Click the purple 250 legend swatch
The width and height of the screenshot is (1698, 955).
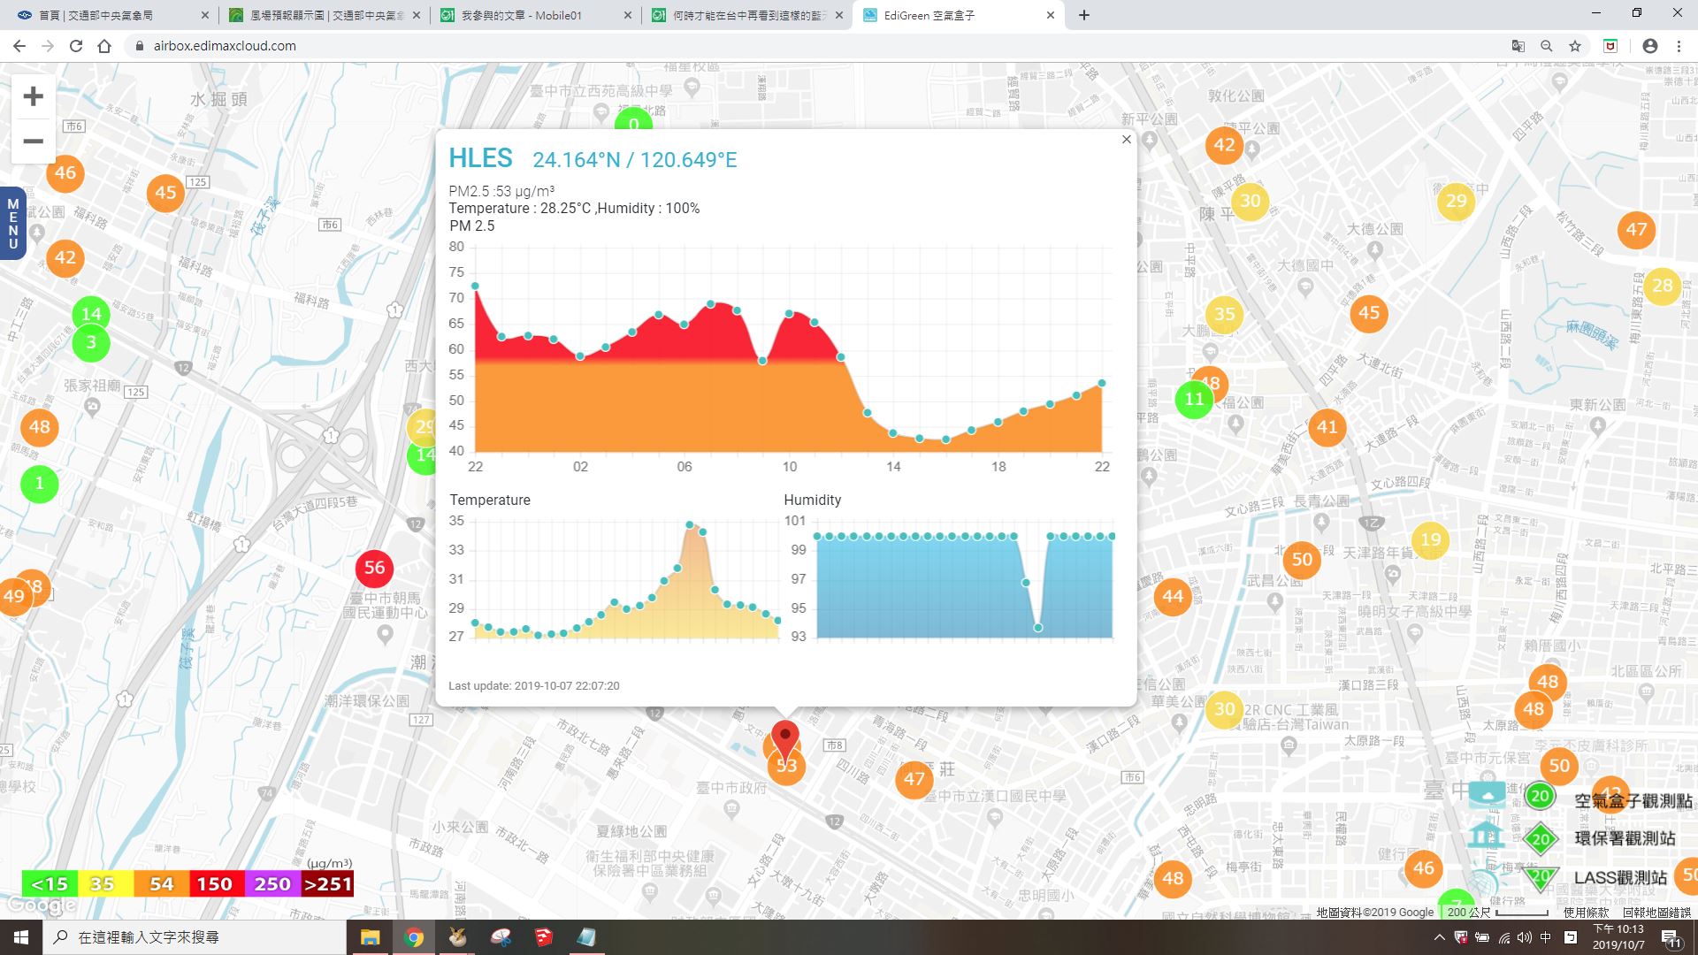point(272,883)
